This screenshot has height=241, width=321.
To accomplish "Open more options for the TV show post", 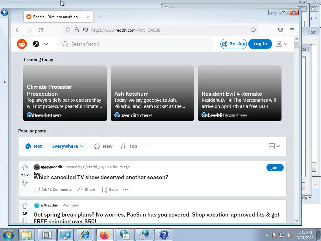I will (x=126, y=190).
